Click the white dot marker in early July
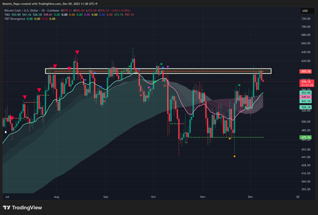Viewport: 318px width, 215px height. [x=5, y=132]
